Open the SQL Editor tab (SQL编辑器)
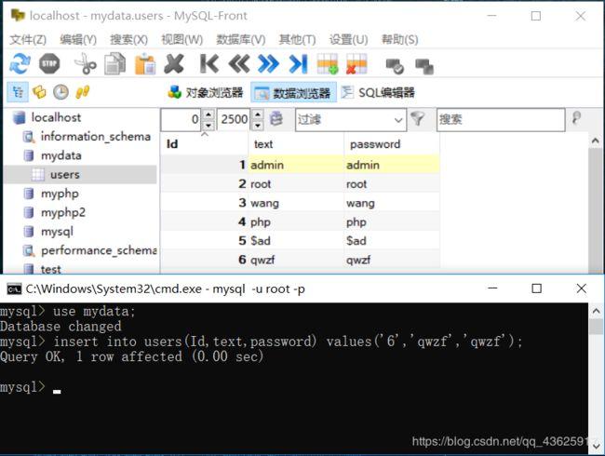 378,92
